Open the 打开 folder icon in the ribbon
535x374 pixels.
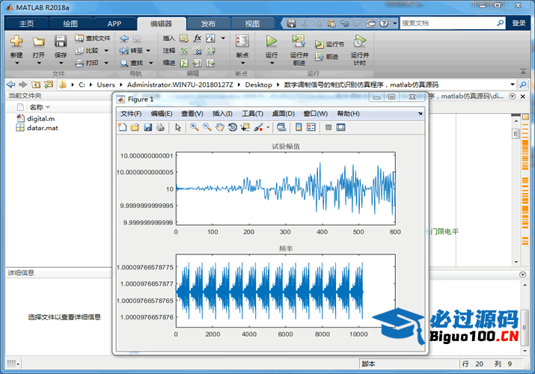[x=39, y=41]
